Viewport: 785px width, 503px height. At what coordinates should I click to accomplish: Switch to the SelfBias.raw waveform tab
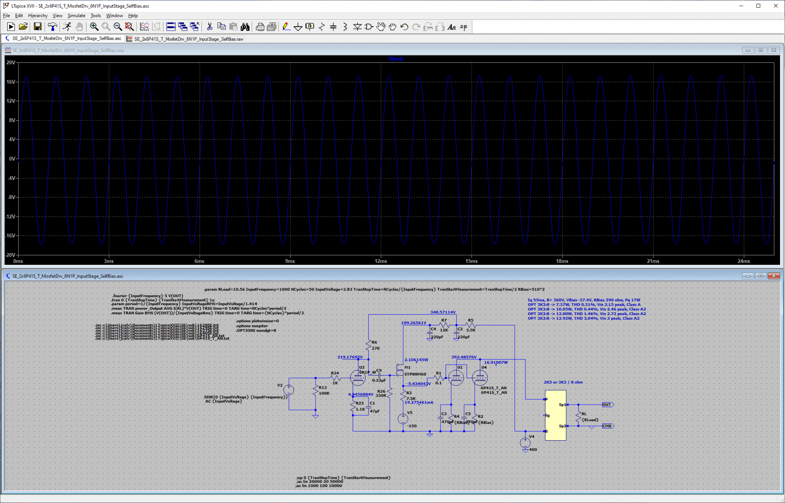[185, 39]
